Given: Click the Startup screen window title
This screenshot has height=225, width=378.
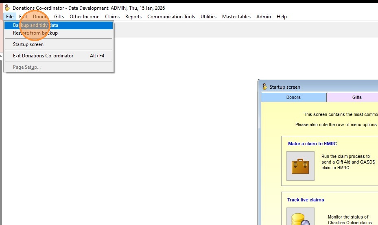Looking at the screenshot, I should pos(285,87).
